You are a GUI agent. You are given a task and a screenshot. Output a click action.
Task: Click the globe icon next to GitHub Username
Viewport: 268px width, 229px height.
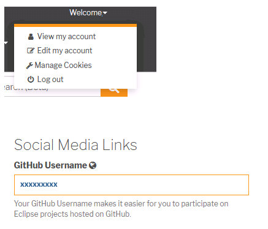point(93,165)
